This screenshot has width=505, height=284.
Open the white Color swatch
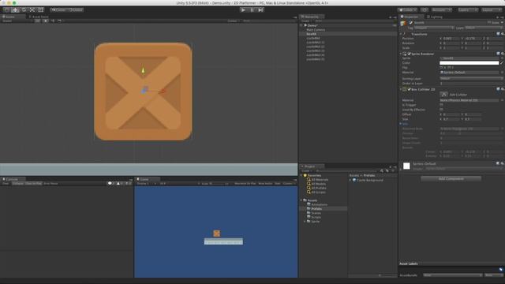pos(469,63)
